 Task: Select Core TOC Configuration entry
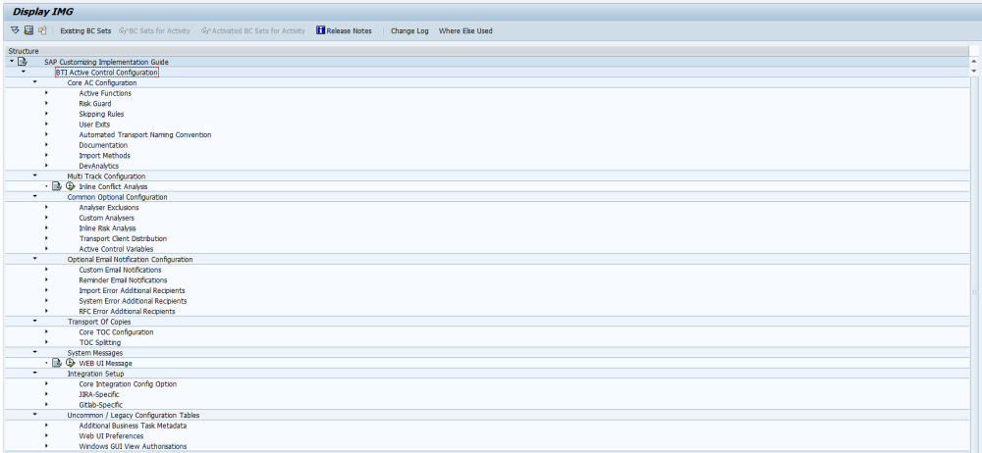pyautogui.click(x=117, y=332)
